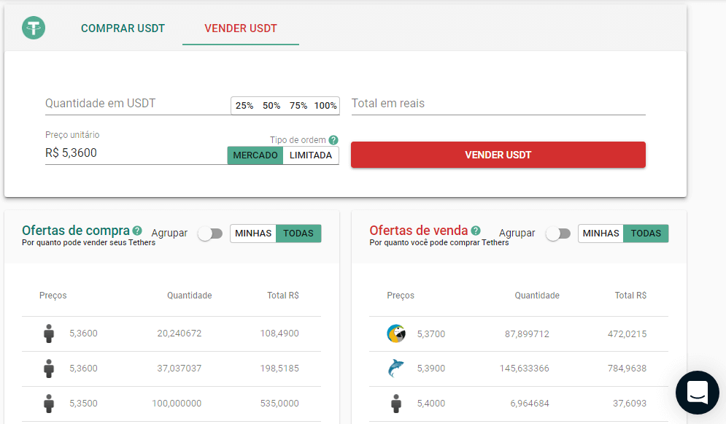Select the quantity 87,899712 cell
This screenshot has height=424, width=726.
coord(527,334)
